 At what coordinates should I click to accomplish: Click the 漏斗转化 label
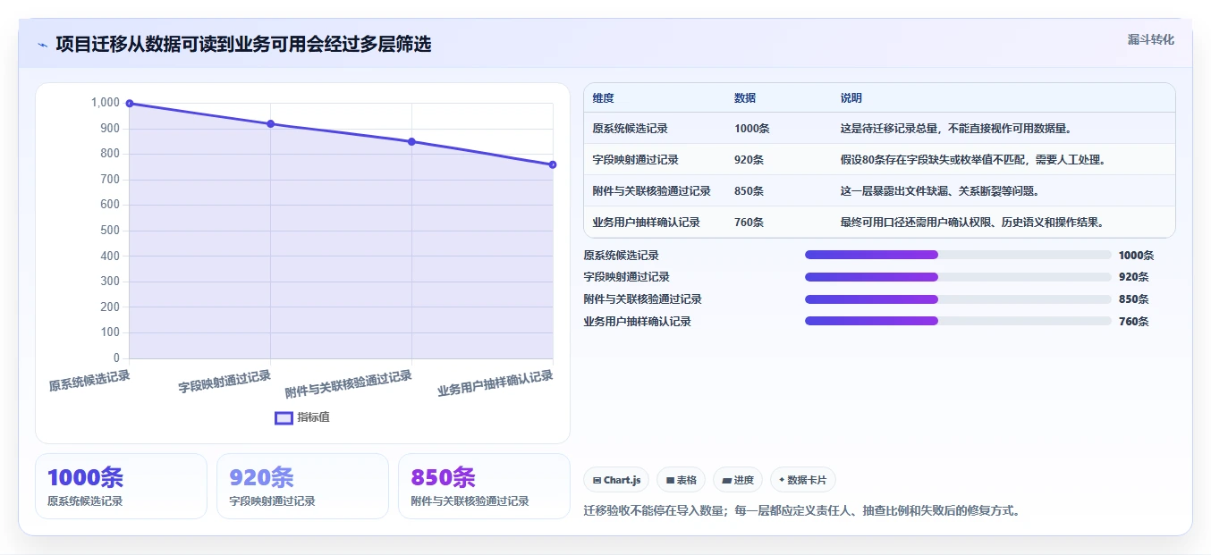pyautogui.click(x=1150, y=40)
